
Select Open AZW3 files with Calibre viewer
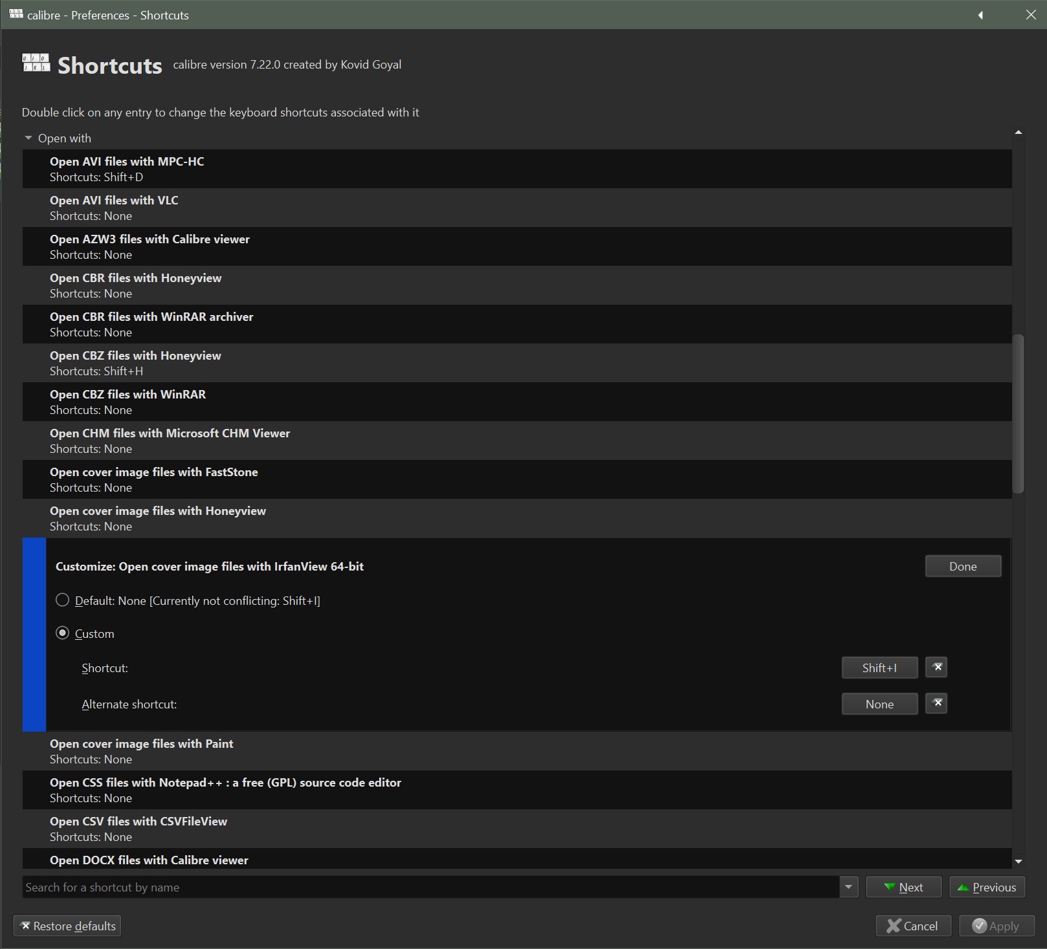[x=517, y=246]
